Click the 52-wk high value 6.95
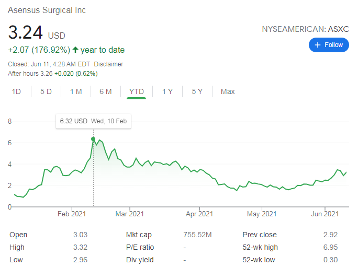The height and width of the screenshot is (279, 358). pyautogui.click(x=330, y=247)
